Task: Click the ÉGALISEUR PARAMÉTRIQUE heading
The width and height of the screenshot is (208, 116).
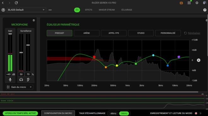Action: pyautogui.click(x=63, y=25)
